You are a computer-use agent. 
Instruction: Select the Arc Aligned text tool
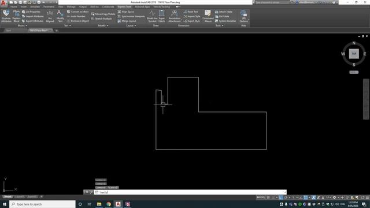[x=50, y=16]
